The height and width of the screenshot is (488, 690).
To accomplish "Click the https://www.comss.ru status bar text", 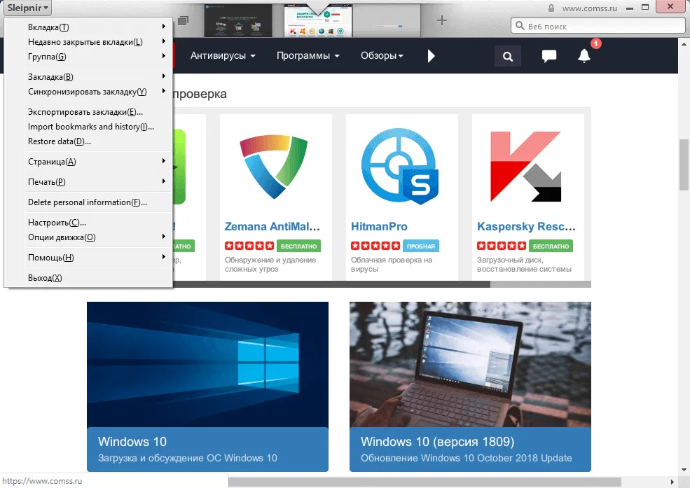I will click(42, 481).
